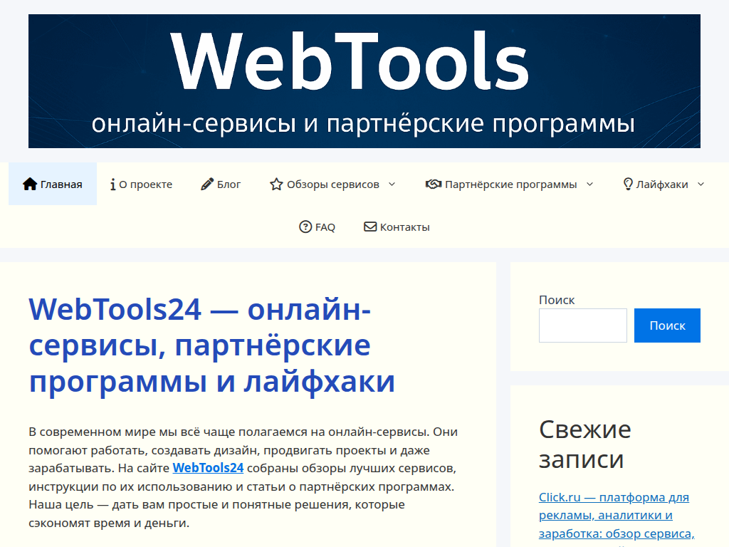Follow the WebTools24 link in the paragraph
This screenshot has height=547, width=729.
click(x=208, y=468)
